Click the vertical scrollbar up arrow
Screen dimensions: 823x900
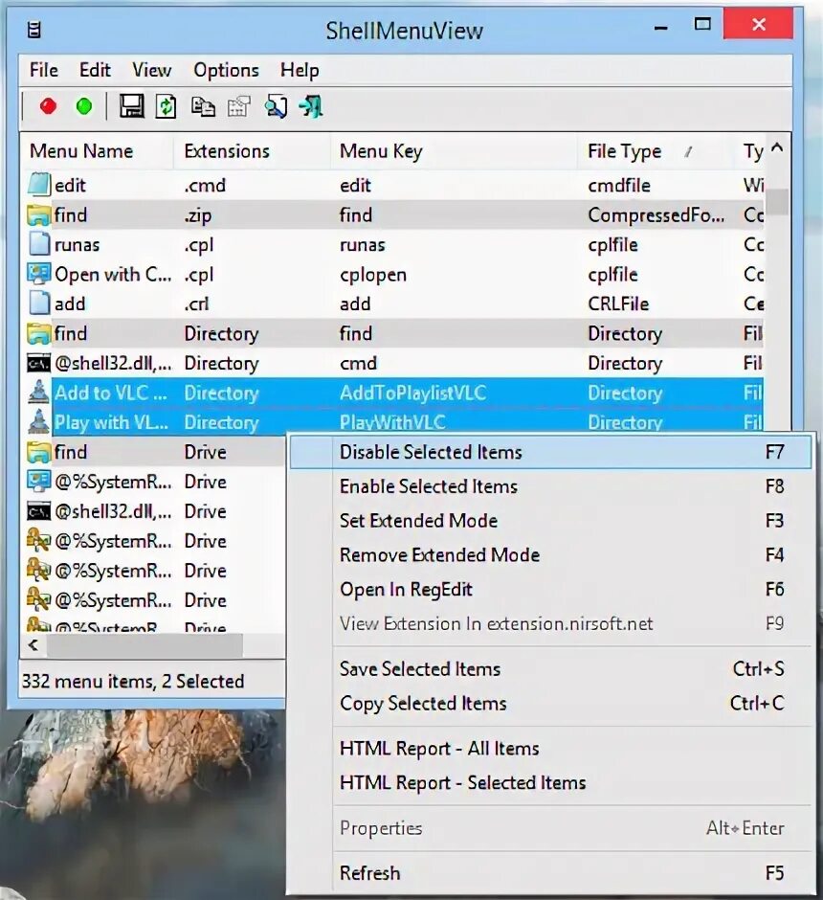tap(777, 147)
